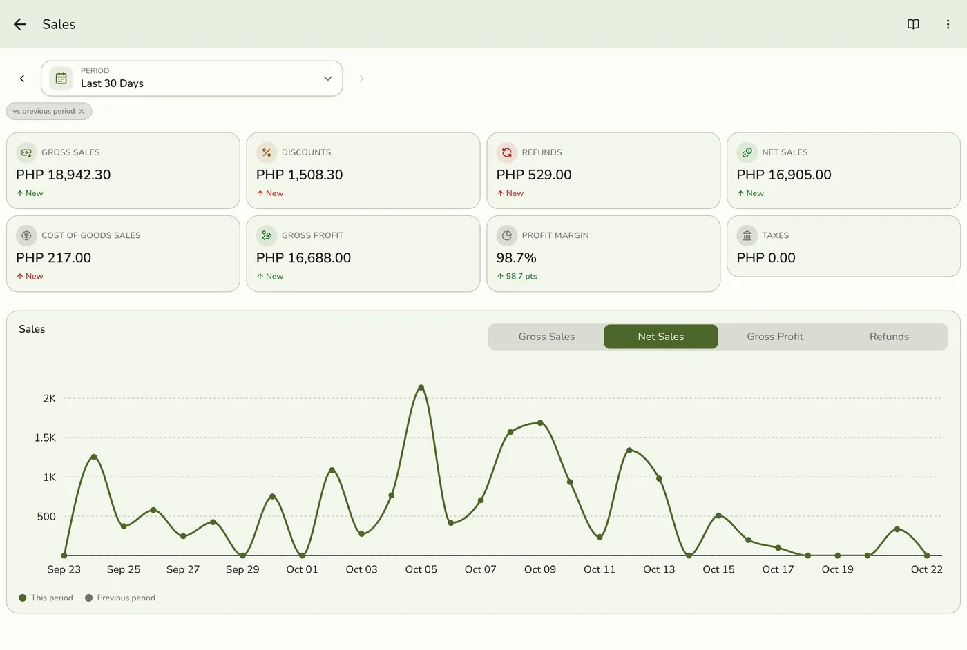The width and height of the screenshot is (967, 650).
Task: Go to the previous period with left chevron
Action: 22,79
